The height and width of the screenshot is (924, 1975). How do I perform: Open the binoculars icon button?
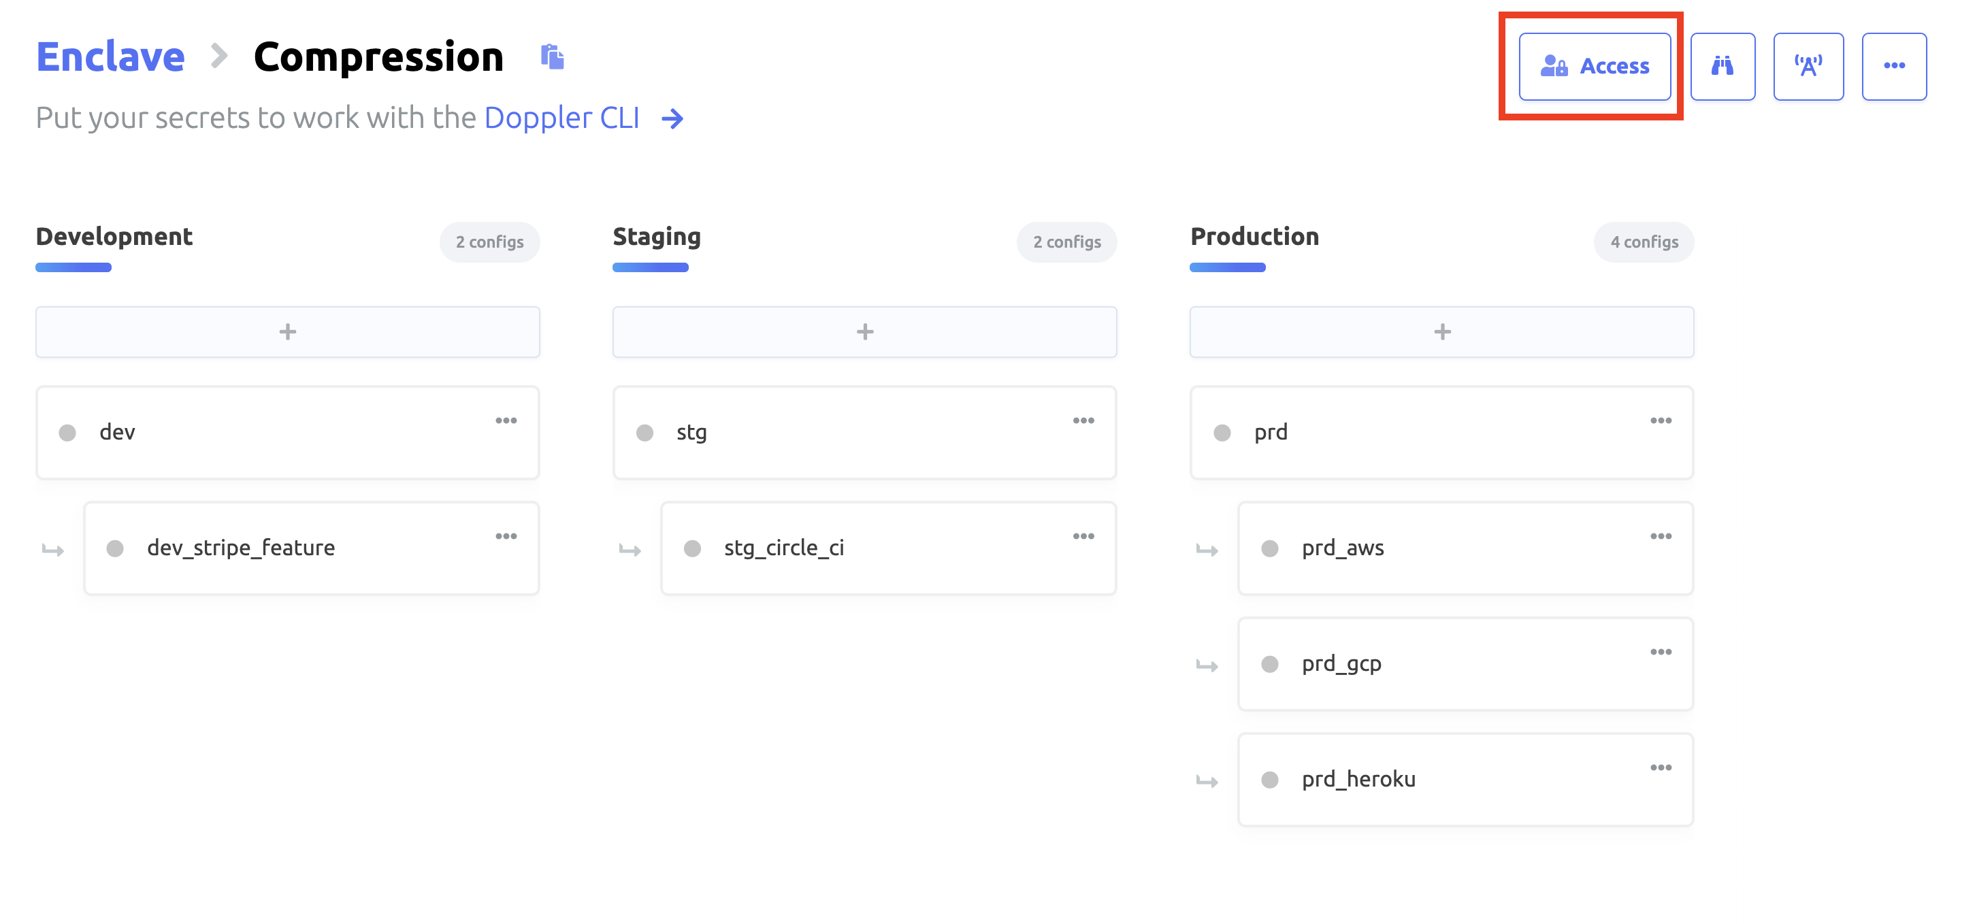(1722, 66)
